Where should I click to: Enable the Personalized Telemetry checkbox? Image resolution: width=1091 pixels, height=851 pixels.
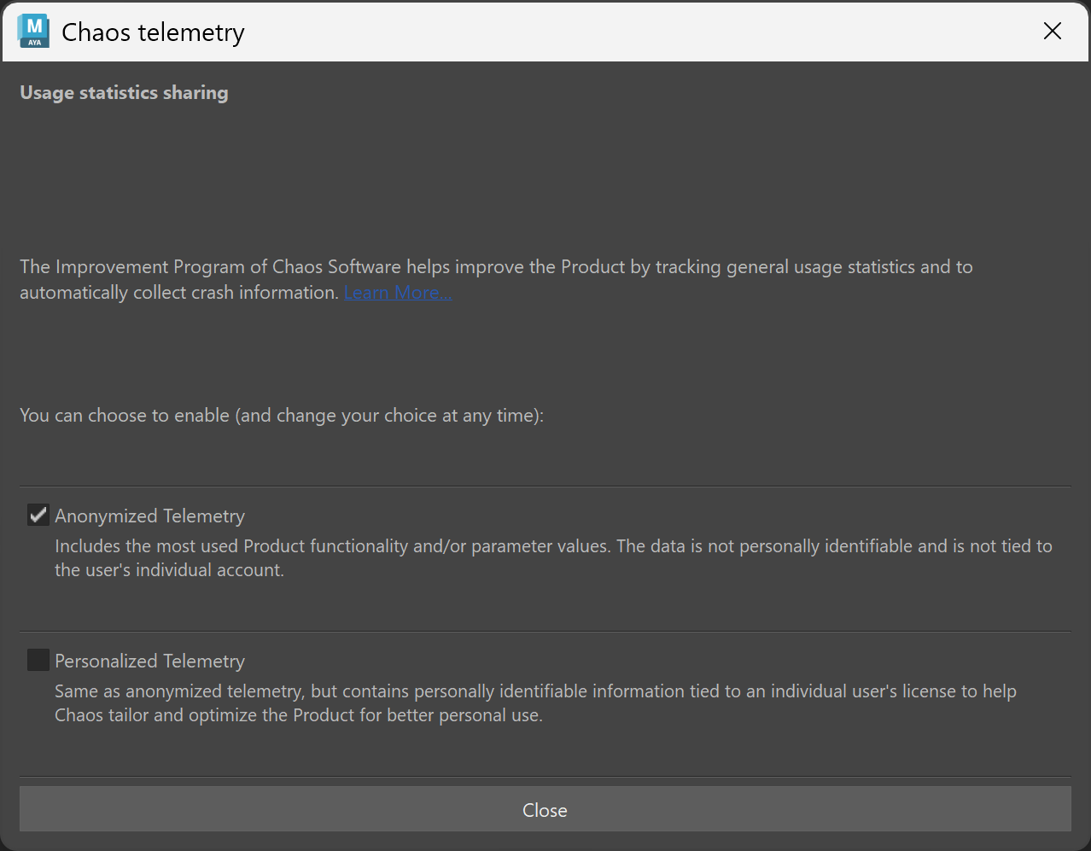tap(38, 660)
